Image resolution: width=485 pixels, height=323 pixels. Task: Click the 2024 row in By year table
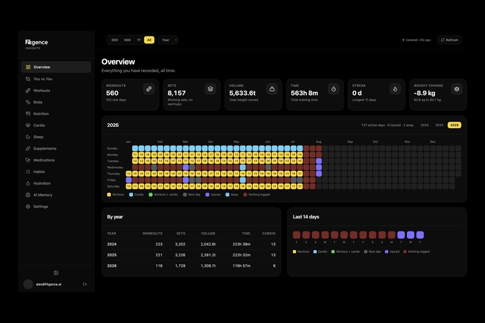point(191,244)
